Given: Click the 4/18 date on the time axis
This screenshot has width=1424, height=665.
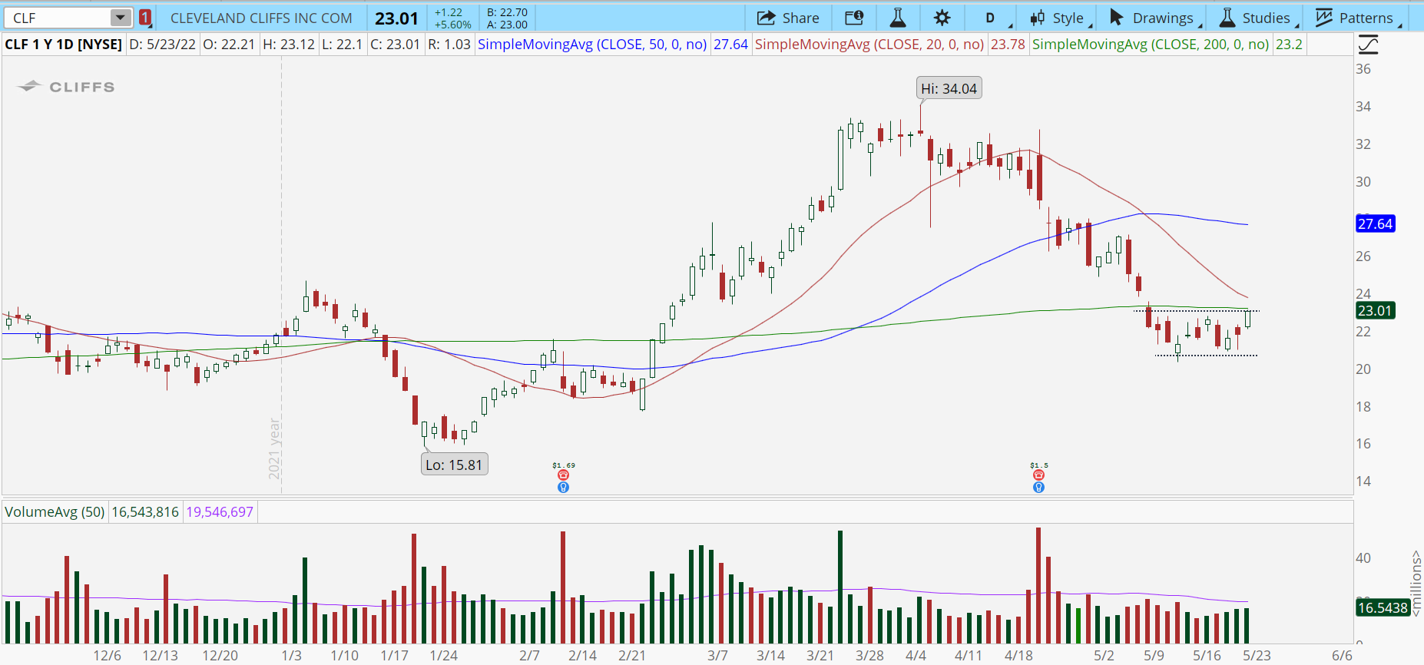Looking at the screenshot, I should coord(1019,656).
